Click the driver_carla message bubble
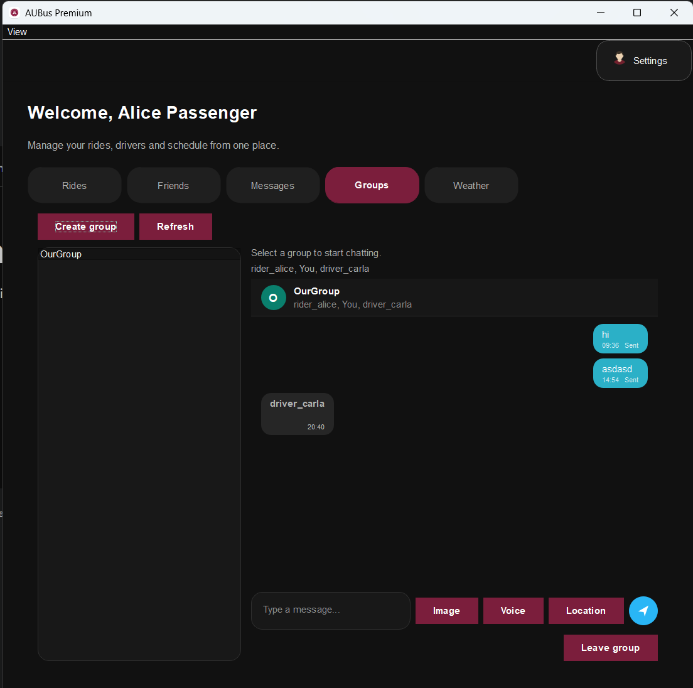 click(x=297, y=414)
